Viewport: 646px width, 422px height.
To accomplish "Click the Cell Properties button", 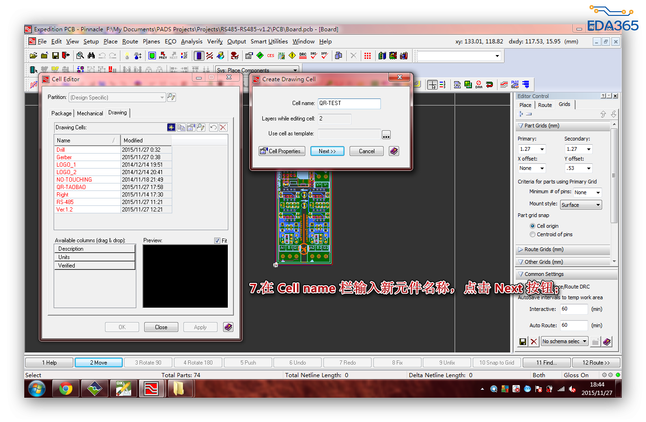I will coord(282,151).
